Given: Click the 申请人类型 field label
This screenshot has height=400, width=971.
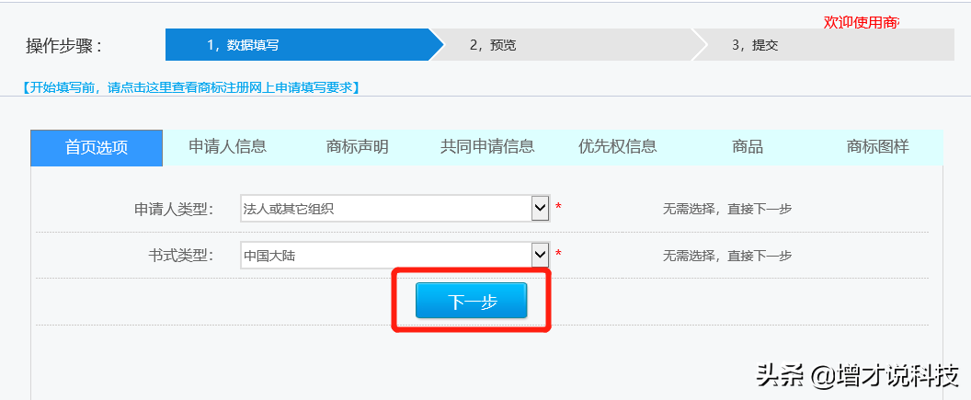Looking at the screenshot, I should point(173,210).
